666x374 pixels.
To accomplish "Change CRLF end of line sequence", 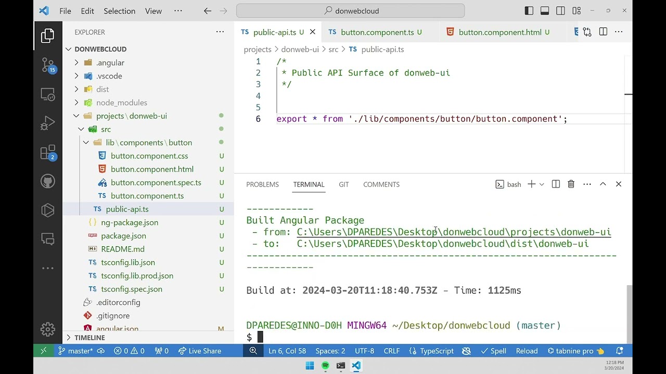I will [x=391, y=351].
